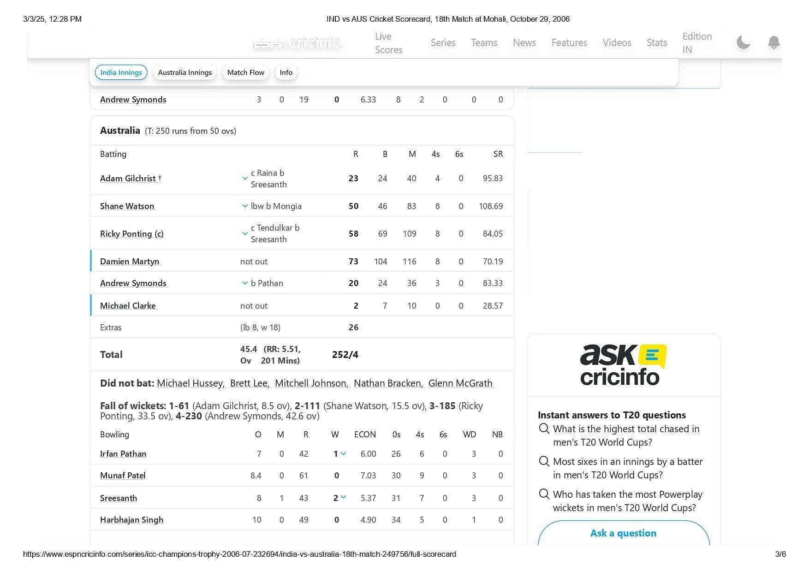Click the ECON bowling column header
The image size is (809, 572).
(x=365, y=434)
